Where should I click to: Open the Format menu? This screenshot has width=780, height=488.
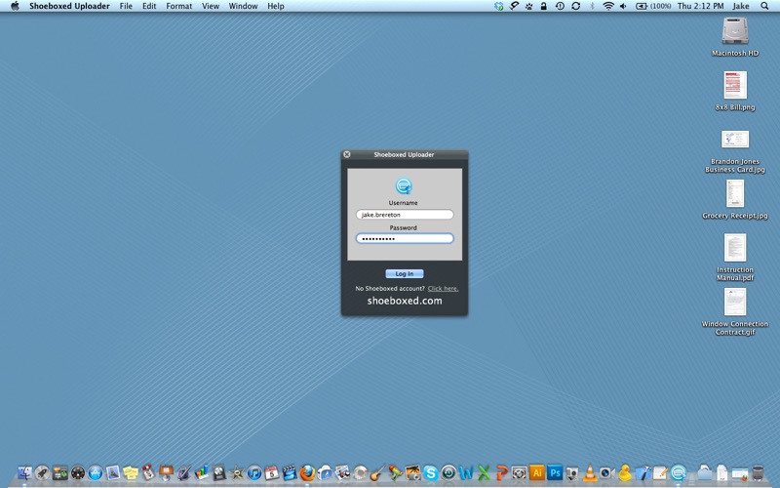[179, 6]
